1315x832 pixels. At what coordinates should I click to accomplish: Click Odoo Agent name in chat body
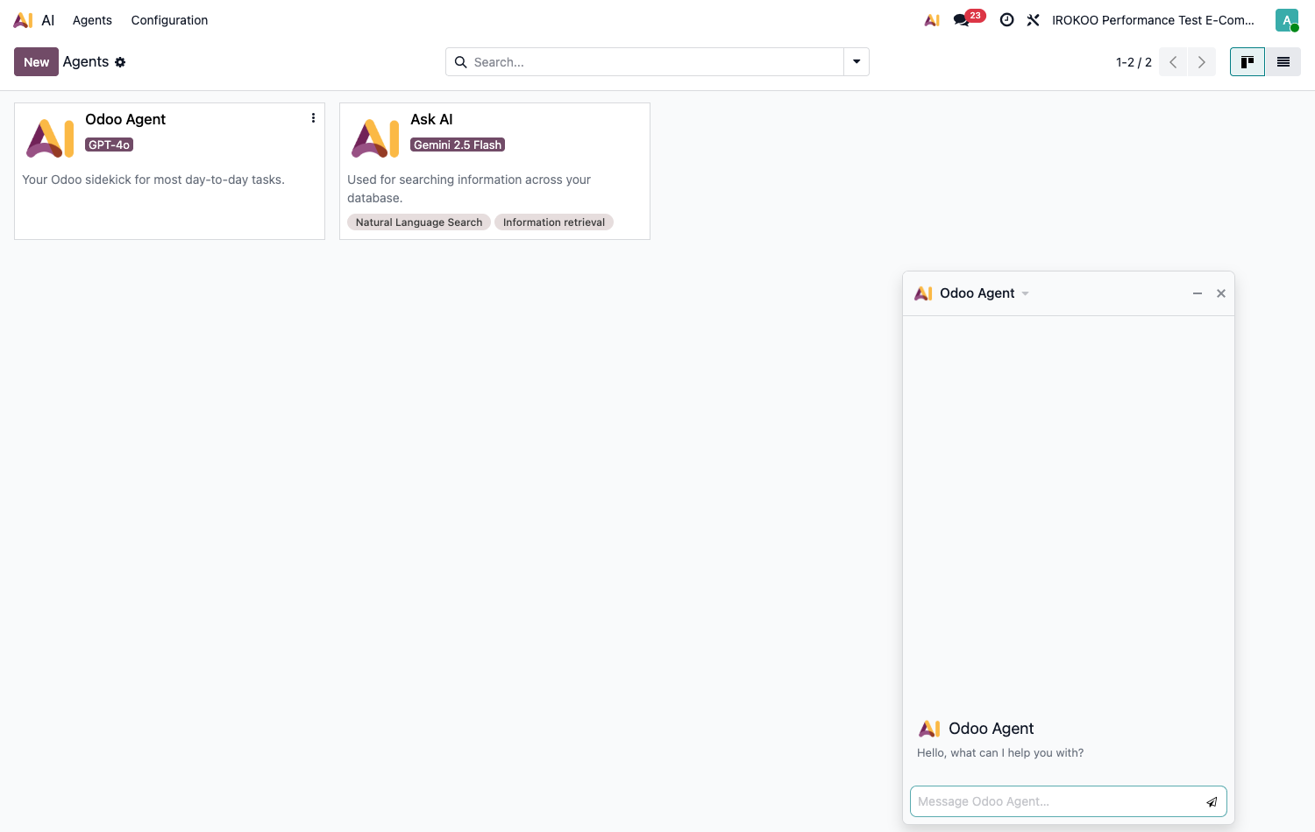[x=991, y=729]
